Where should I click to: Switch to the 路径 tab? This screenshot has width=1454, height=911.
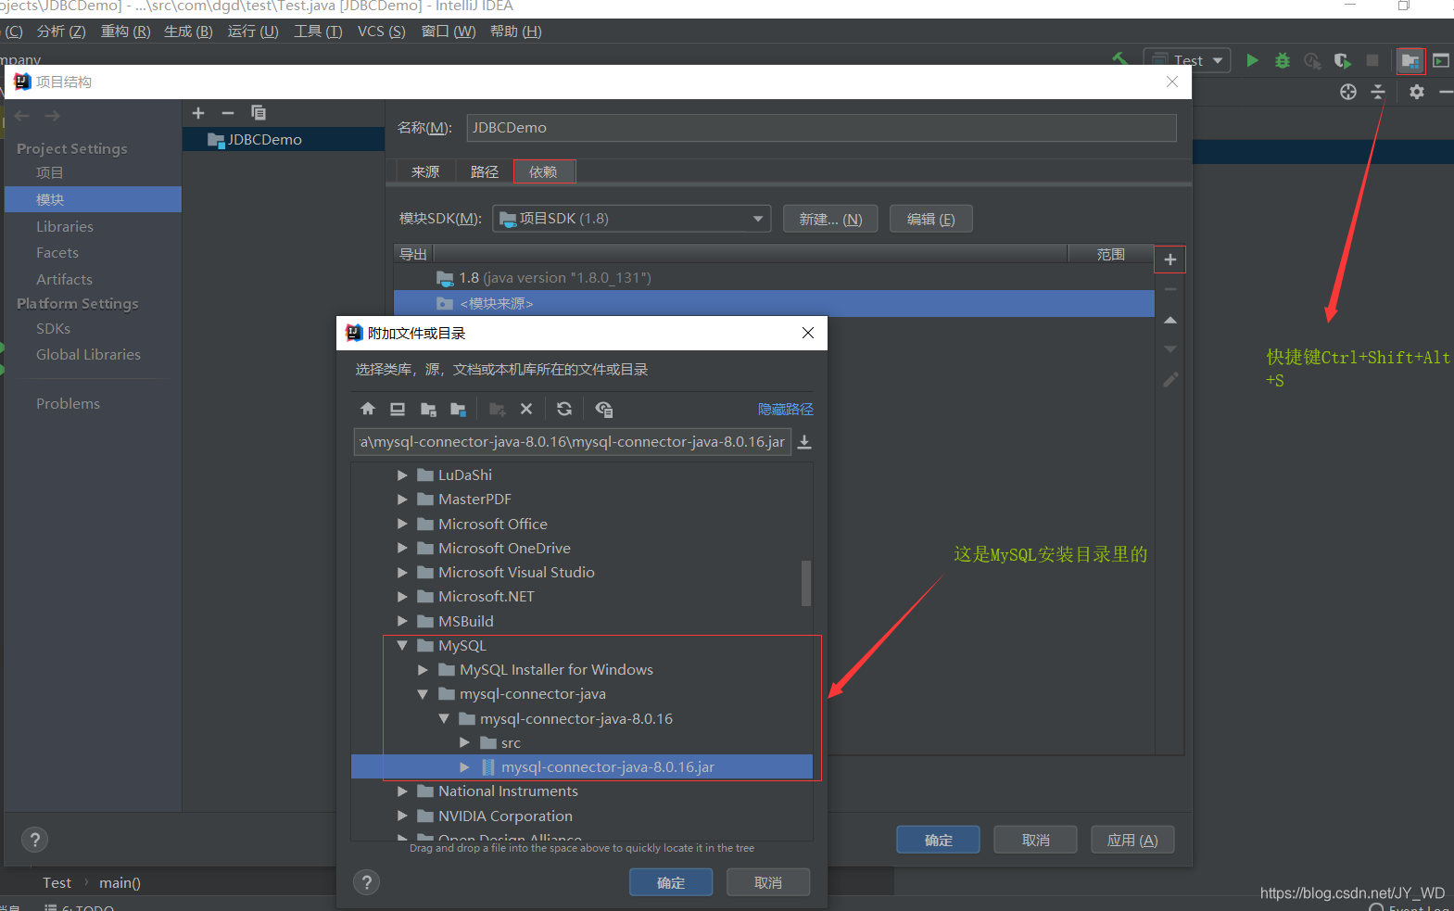484,171
